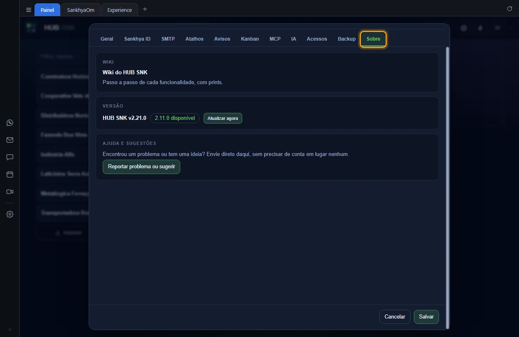The height and width of the screenshot is (337, 519).
Task: Open the Sankhya ID settings tab
Action: 137,39
